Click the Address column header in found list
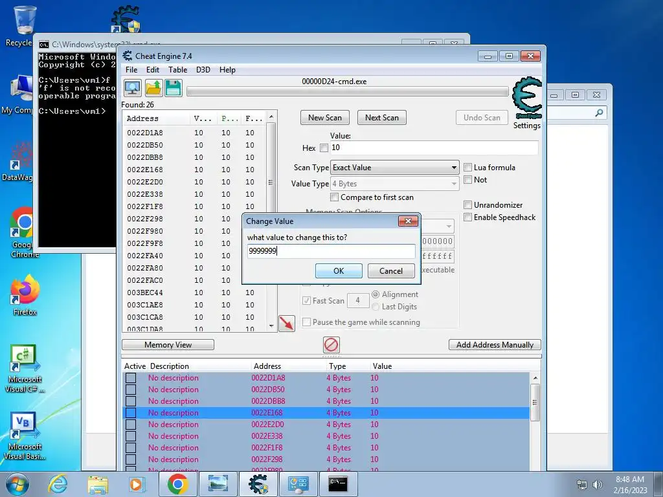The image size is (663, 497). 157,119
